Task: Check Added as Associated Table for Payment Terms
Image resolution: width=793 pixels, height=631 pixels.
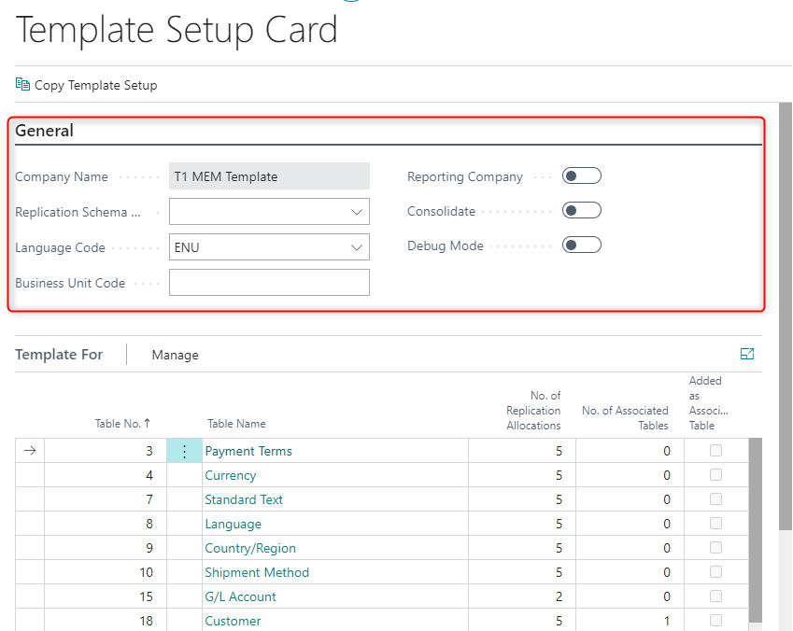Action: 715,450
